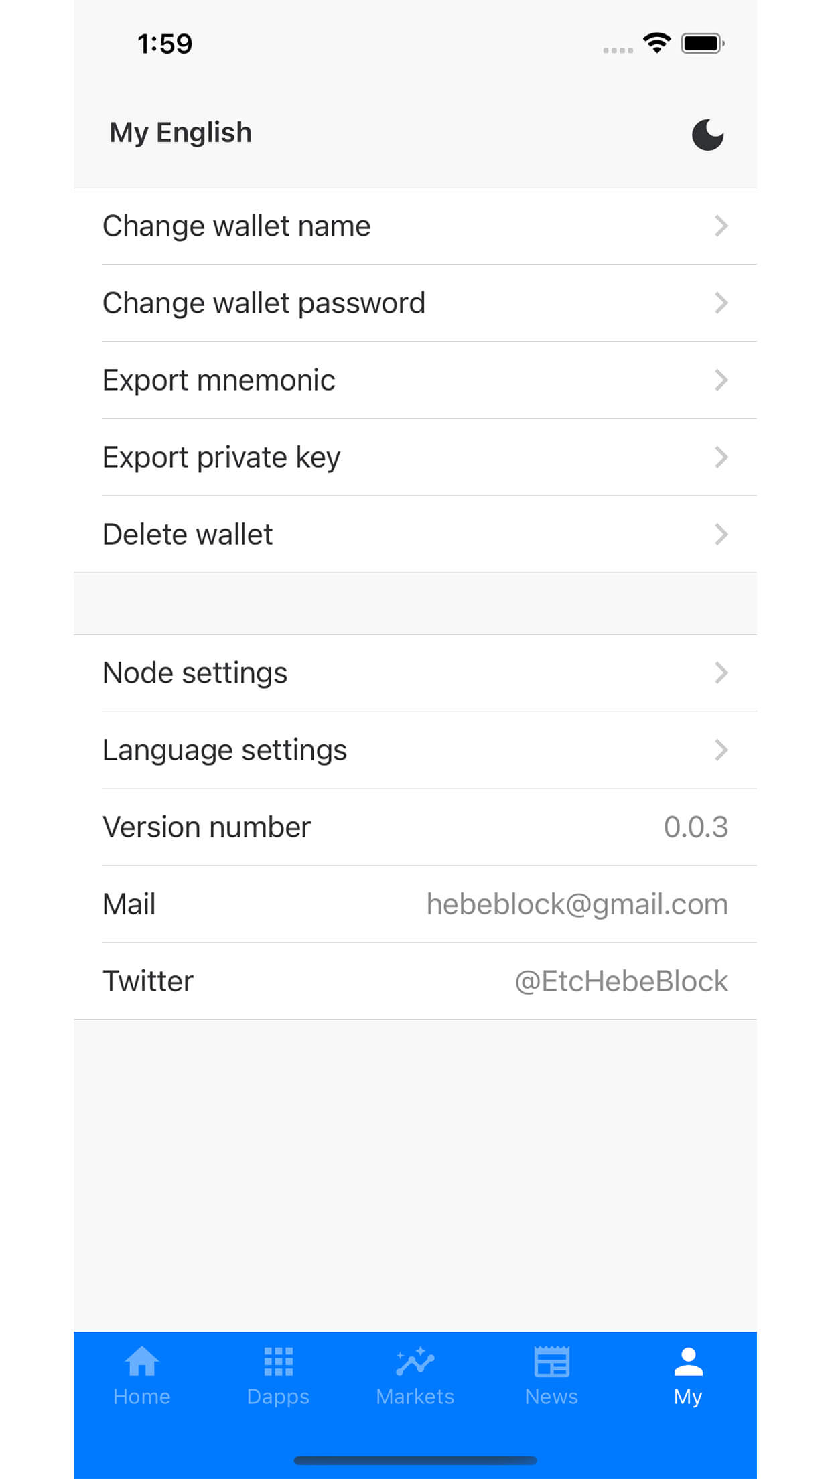Open Node settings

pyautogui.click(x=415, y=673)
